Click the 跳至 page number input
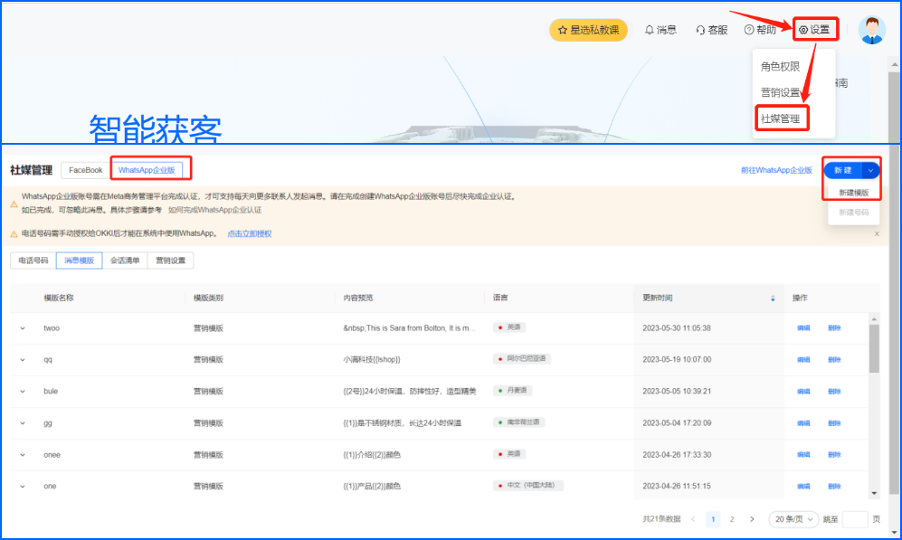 (855, 519)
